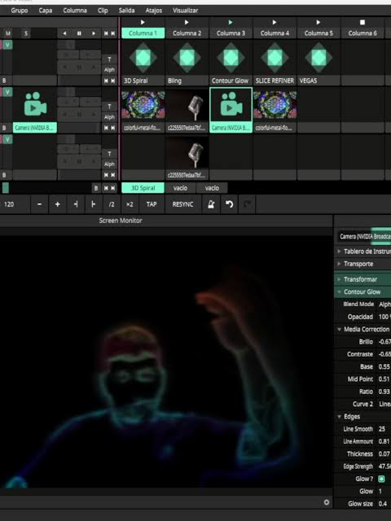Click the Brillo value slider
The image size is (391, 521).
(384, 342)
